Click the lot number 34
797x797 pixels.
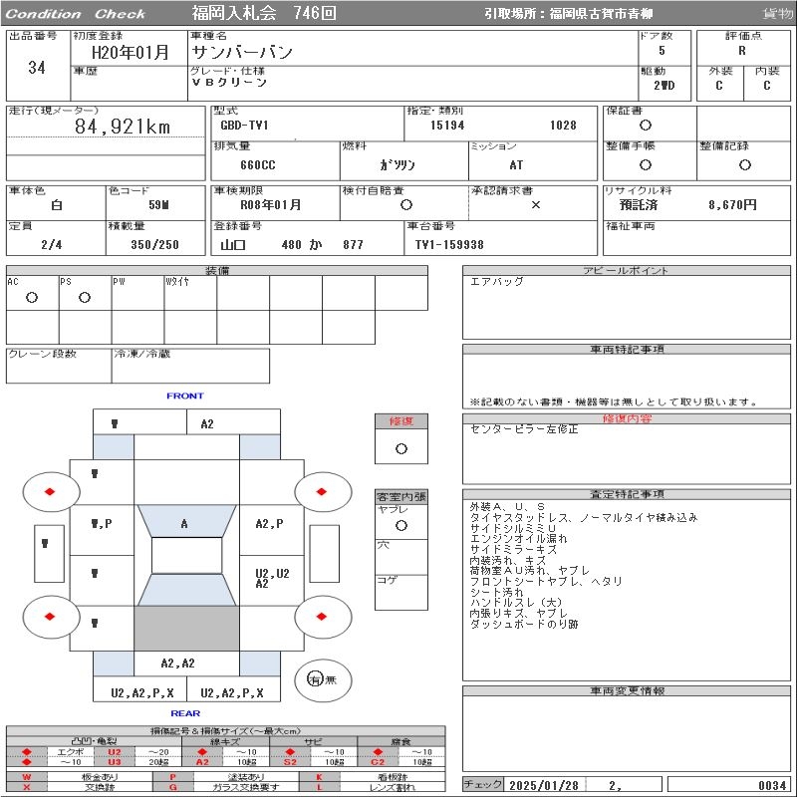(37, 68)
